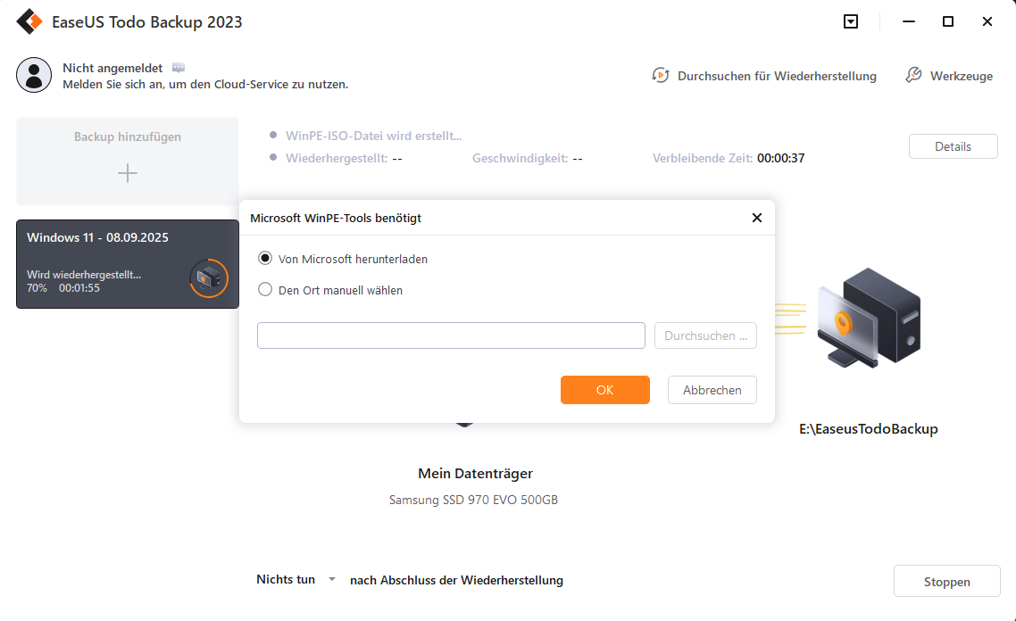Click the Nichts tun option text
Screen dimensions: 1016x621
coord(286,579)
